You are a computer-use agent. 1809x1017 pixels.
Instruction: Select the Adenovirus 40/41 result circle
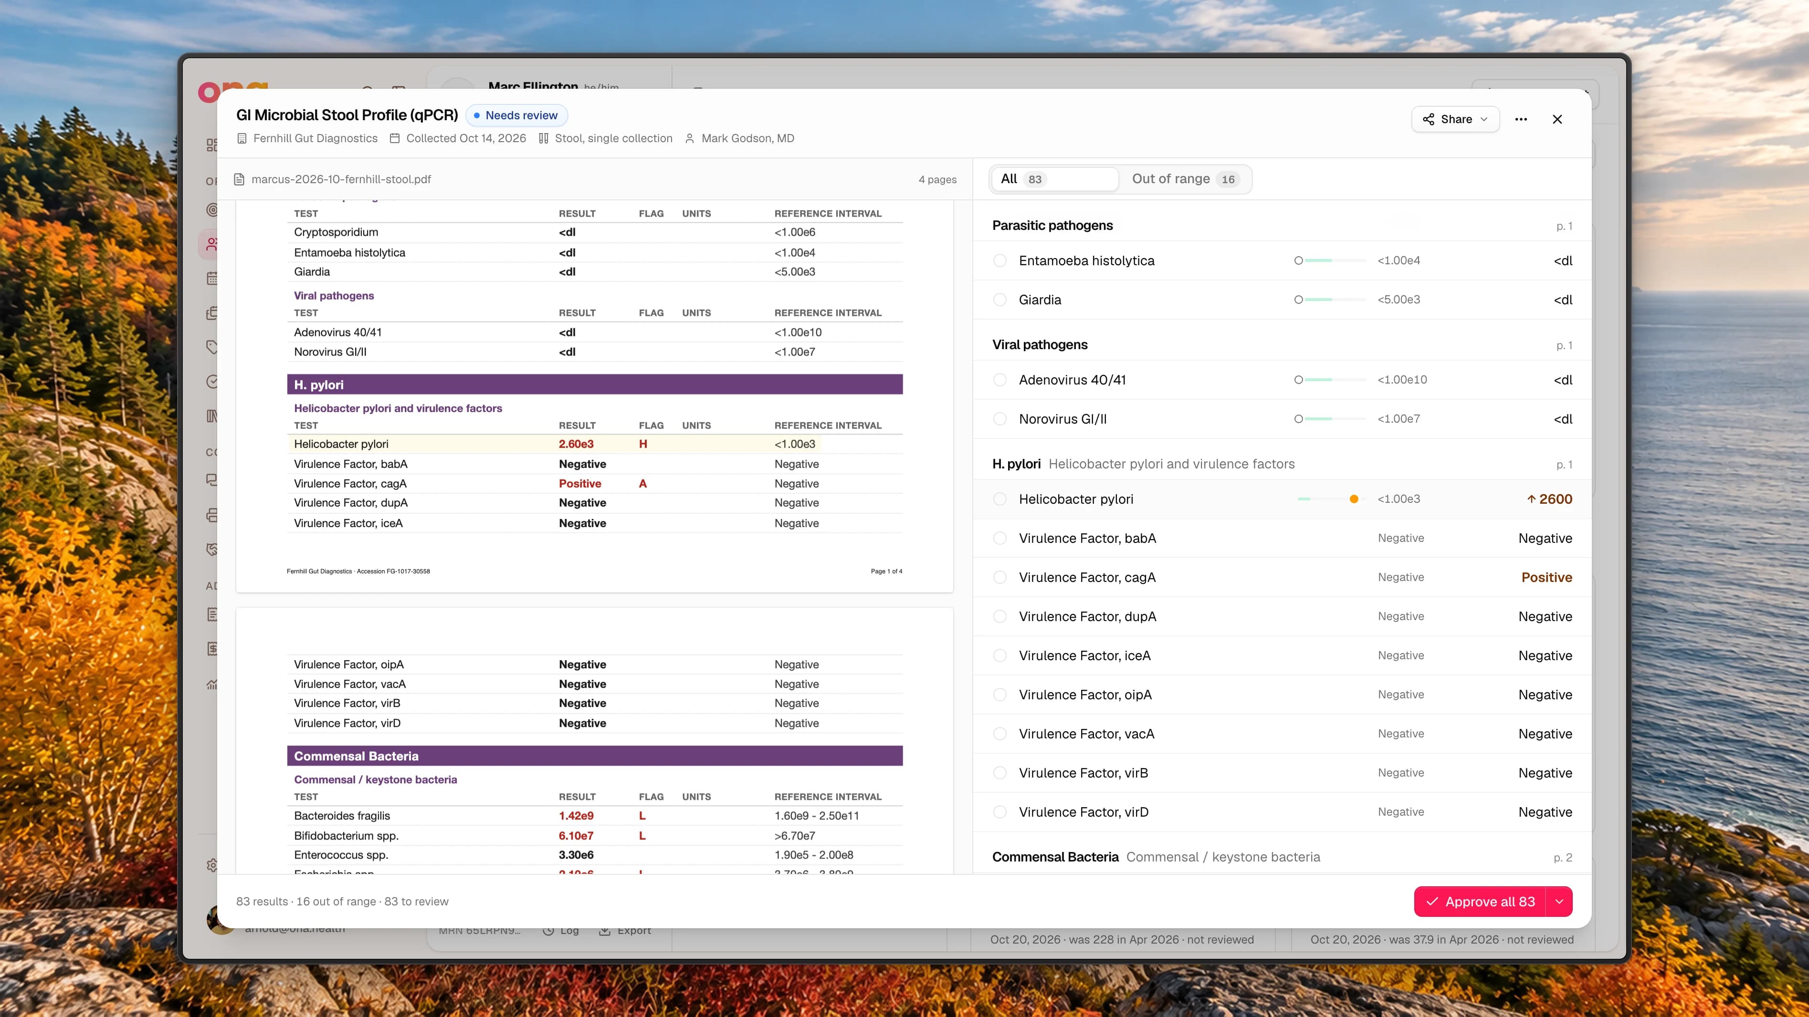[x=1000, y=380]
